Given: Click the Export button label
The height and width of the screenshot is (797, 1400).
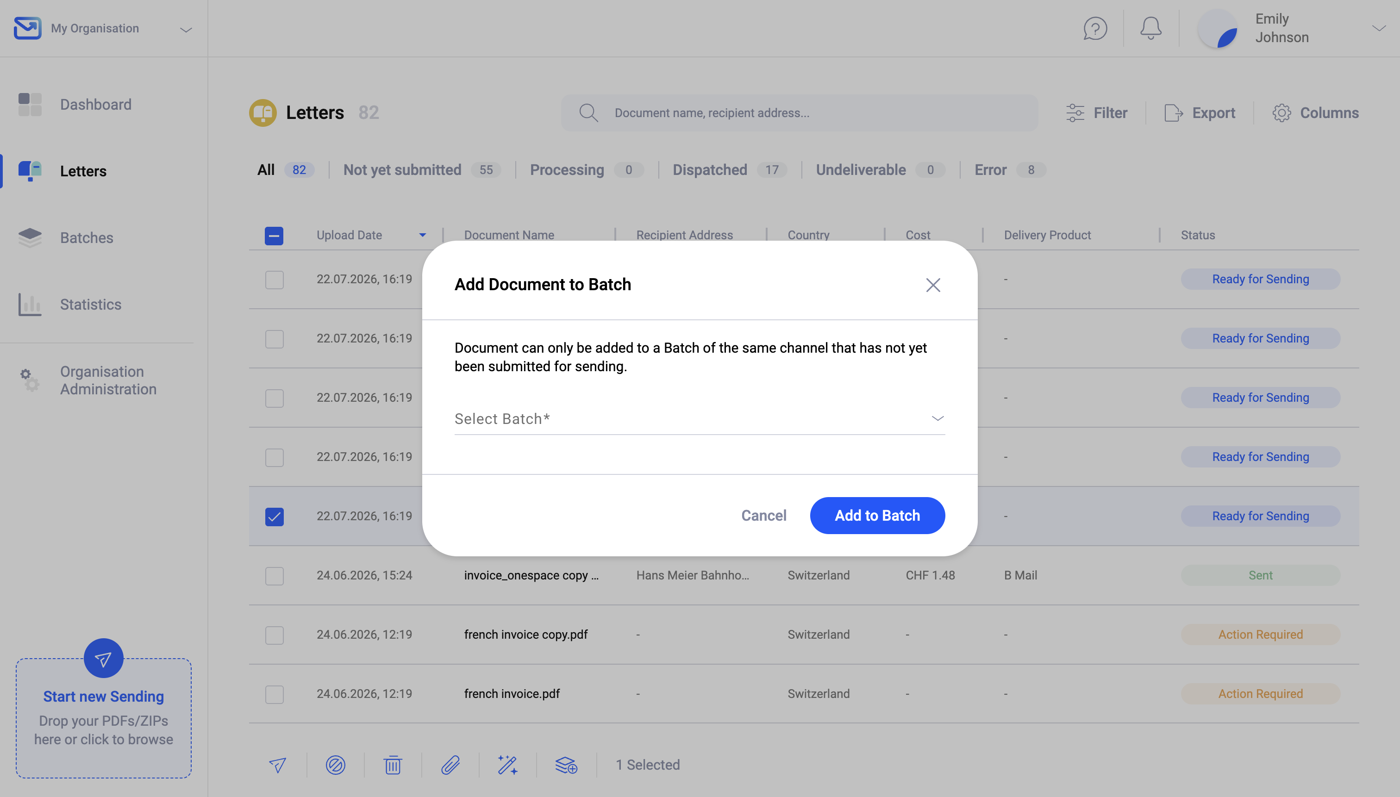Looking at the screenshot, I should 1214,113.
